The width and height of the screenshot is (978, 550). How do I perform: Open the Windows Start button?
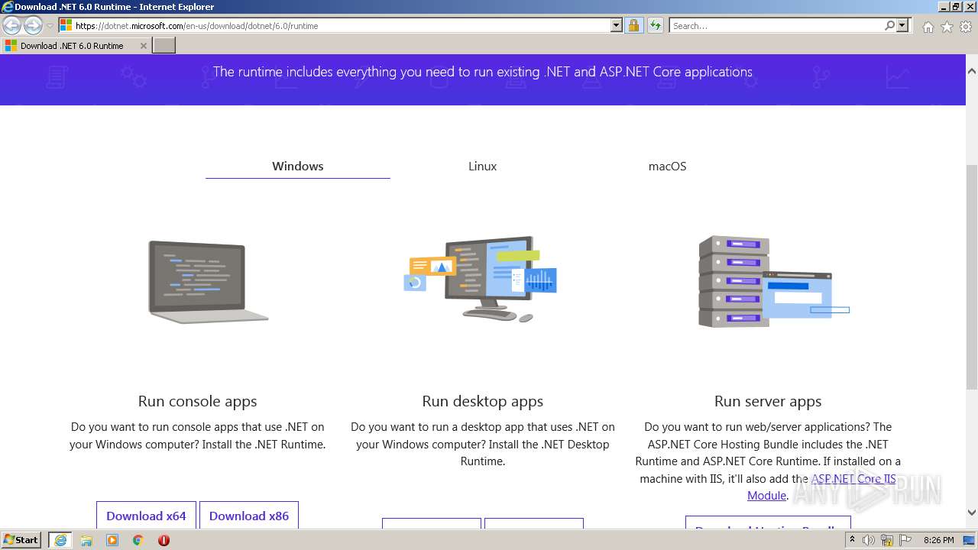(x=21, y=540)
